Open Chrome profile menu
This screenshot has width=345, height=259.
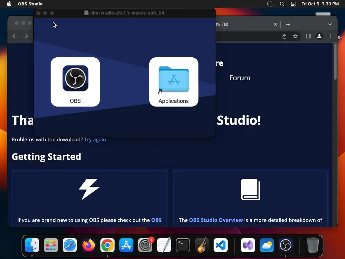[x=319, y=36]
